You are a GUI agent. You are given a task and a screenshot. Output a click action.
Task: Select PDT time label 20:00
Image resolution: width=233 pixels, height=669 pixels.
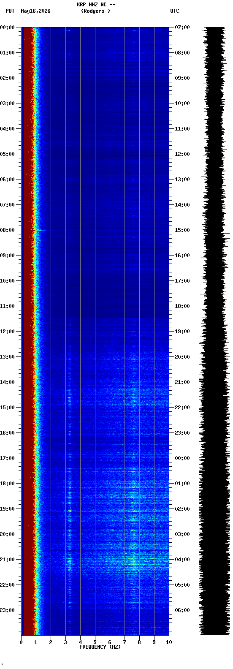[7, 534]
